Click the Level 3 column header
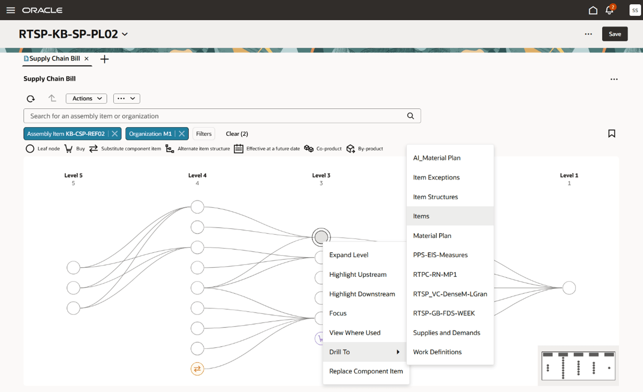Image resolution: width=643 pixels, height=392 pixels. pos(321,176)
